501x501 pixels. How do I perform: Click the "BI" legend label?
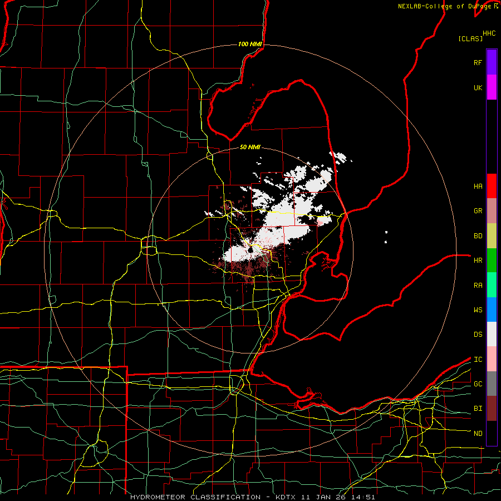[478, 409]
